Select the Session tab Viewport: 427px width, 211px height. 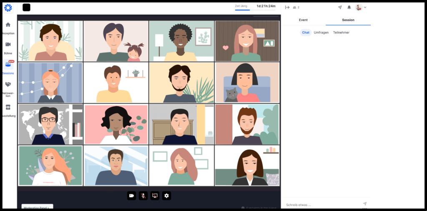[348, 20]
